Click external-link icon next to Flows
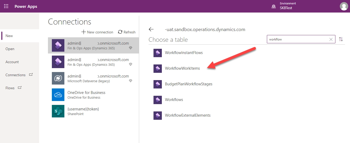This screenshot has height=143, width=350. click(20, 88)
